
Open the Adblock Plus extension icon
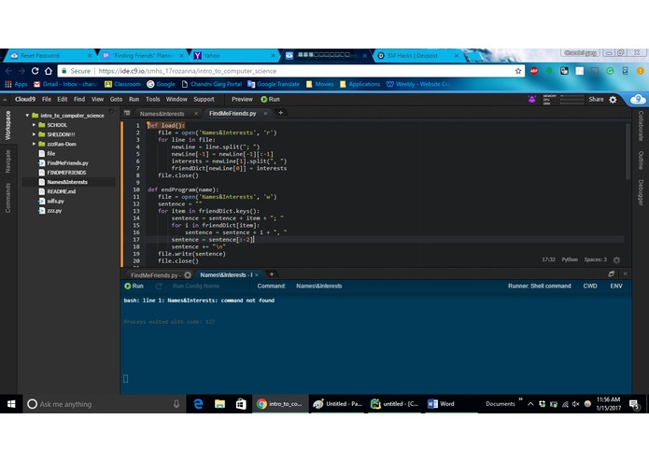(534, 71)
